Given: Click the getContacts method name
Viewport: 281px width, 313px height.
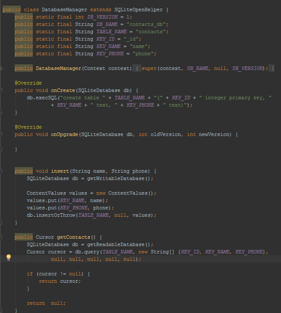Looking at the screenshot, I should tap(73, 237).
